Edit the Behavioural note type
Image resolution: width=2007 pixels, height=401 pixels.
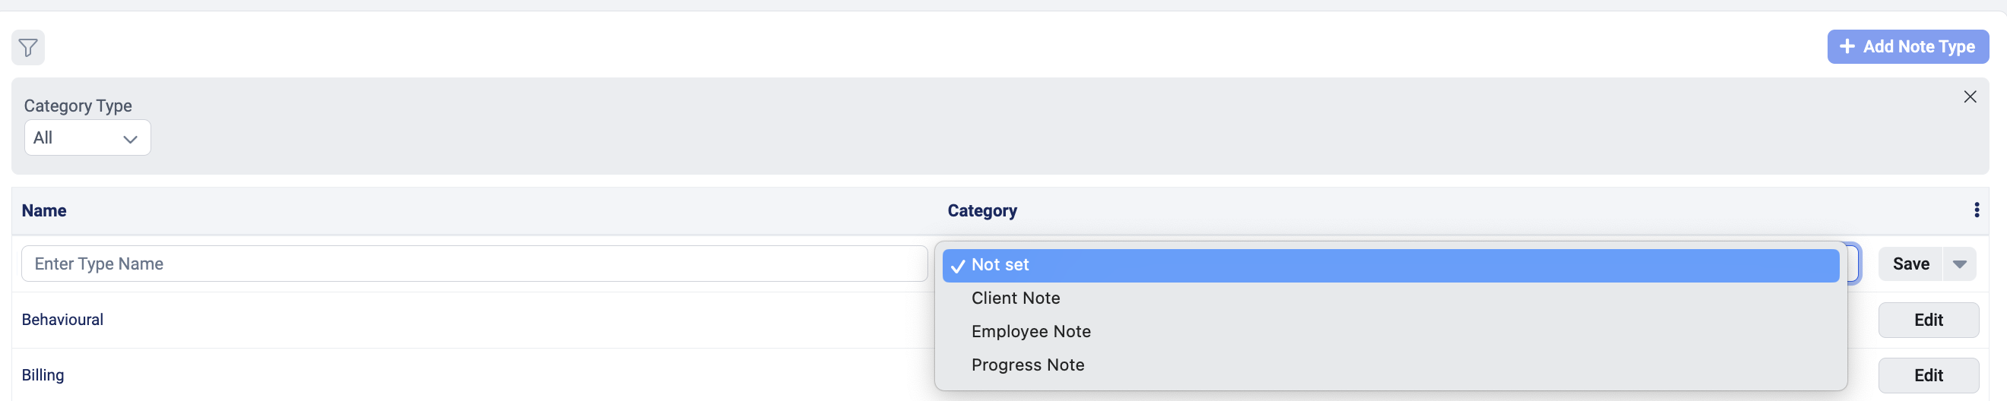(x=1927, y=320)
